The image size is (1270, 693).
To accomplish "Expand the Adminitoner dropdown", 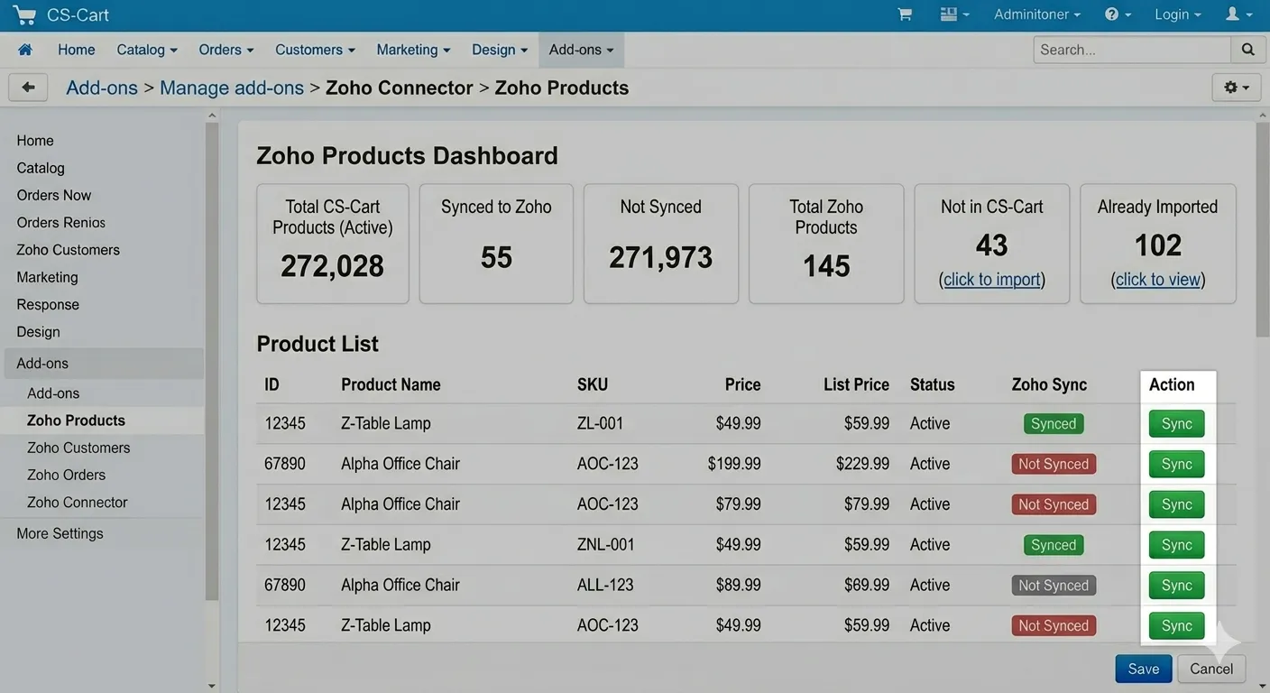I will pyautogui.click(x=1037, y=14).
